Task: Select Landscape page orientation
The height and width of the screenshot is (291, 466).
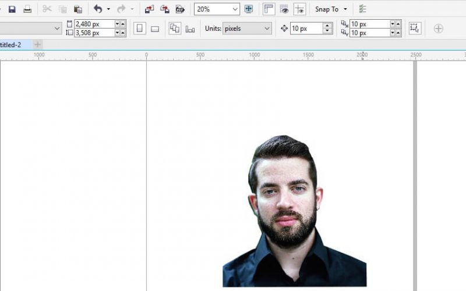Action: (155, 29)
